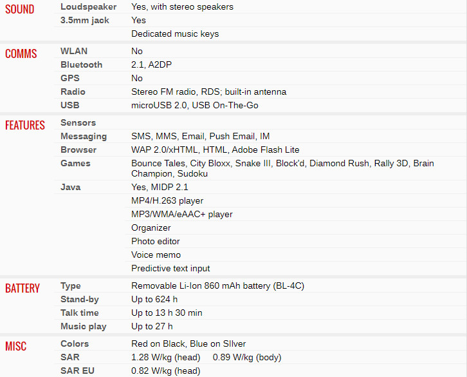Select the BATTERY section heading
The image size is (467, 377).
pyautogui.click(x=23, y=288)
